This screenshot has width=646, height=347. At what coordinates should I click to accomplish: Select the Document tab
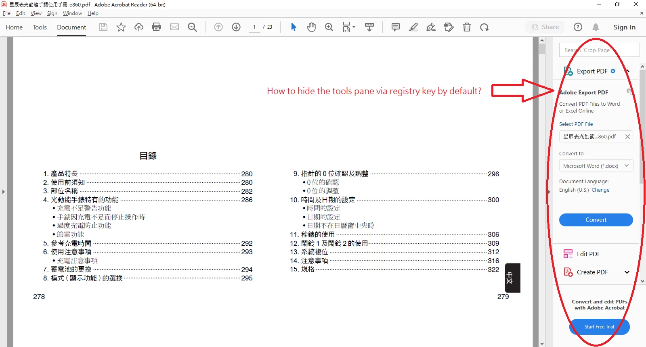71,27
